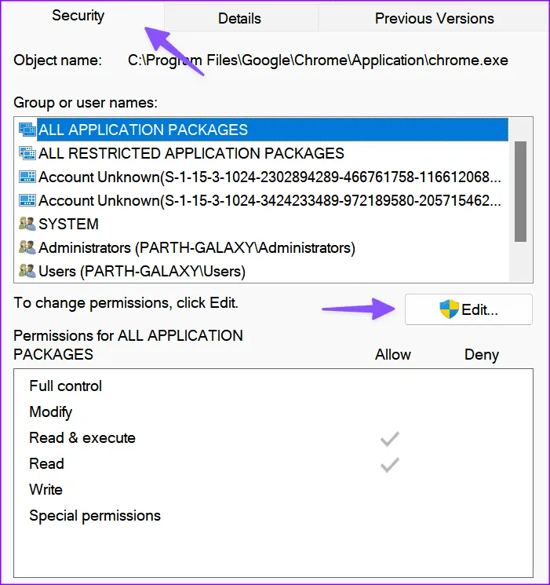Click the Users group icon

[27, 271]
